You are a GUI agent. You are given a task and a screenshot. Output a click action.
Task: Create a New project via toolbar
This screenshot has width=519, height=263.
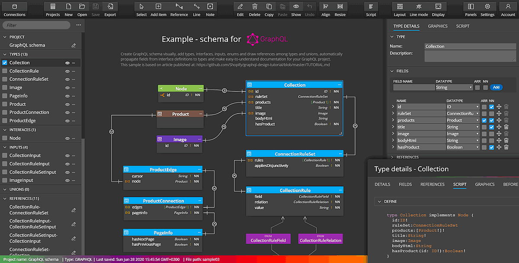[68, 10]
